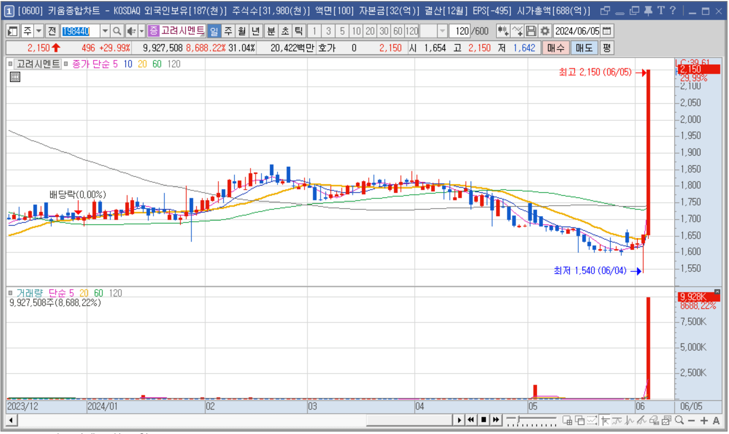Click the bar count field showing 120

point(460,31)
